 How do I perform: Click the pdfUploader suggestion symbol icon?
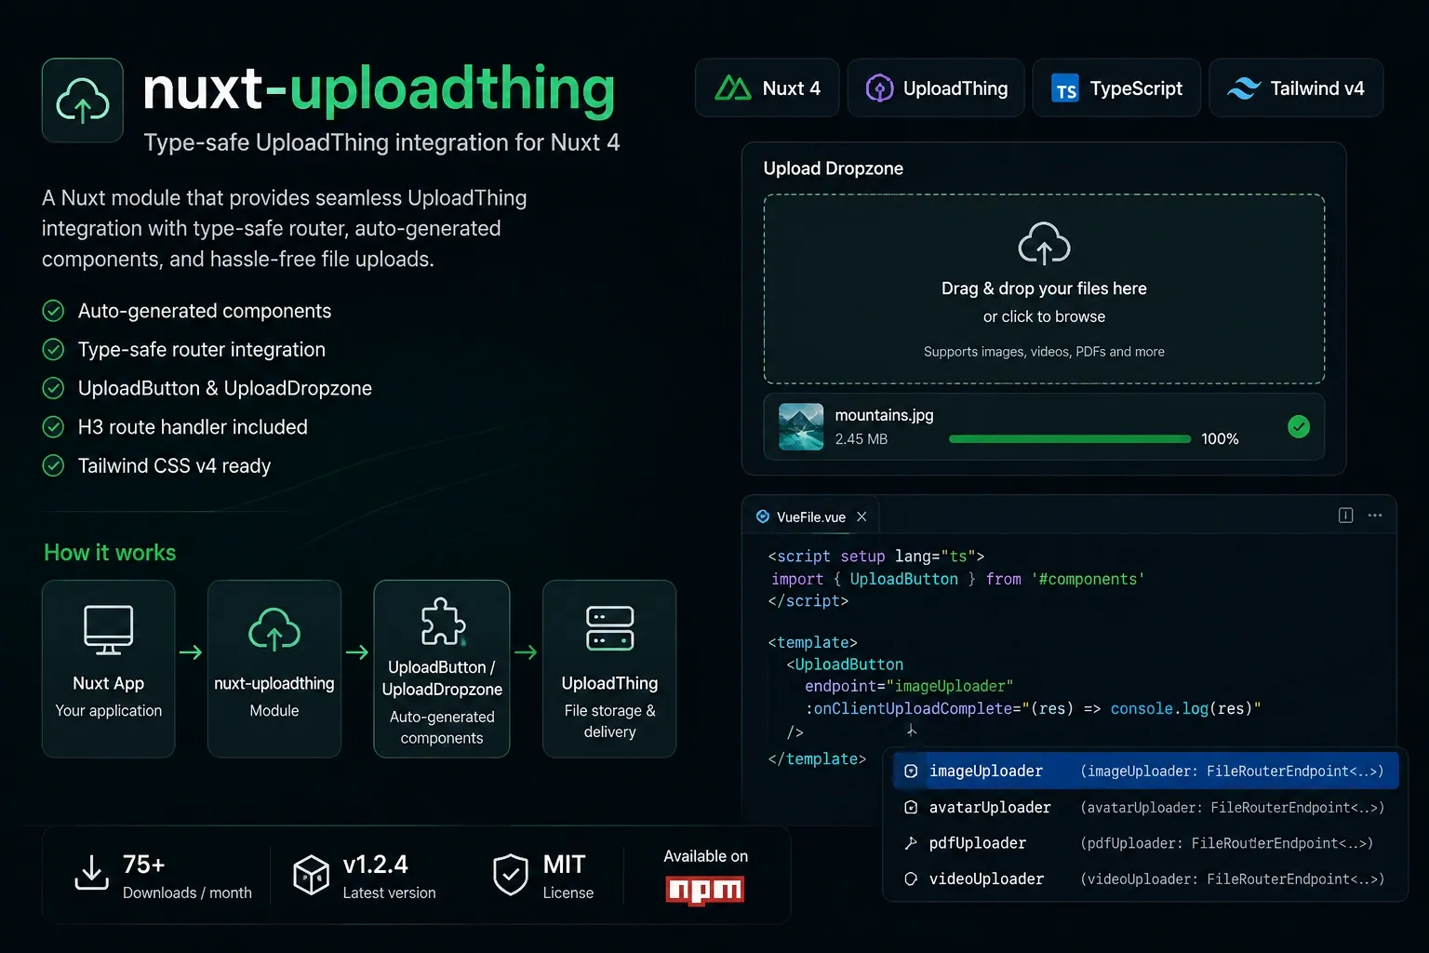pos(911,843)
